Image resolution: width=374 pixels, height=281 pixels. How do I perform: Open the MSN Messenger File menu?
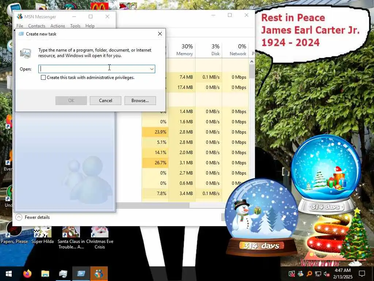[20, 26]
